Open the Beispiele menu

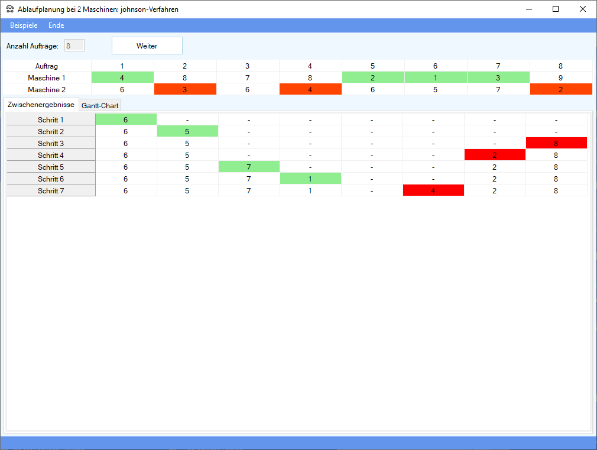click(24, 25)
